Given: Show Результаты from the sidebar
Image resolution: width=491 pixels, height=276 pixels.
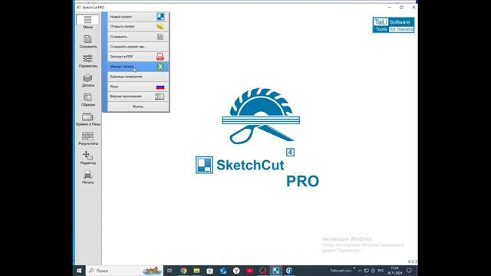Looking at the screenshot, I should pyautogui.click(x=87, y=138).
